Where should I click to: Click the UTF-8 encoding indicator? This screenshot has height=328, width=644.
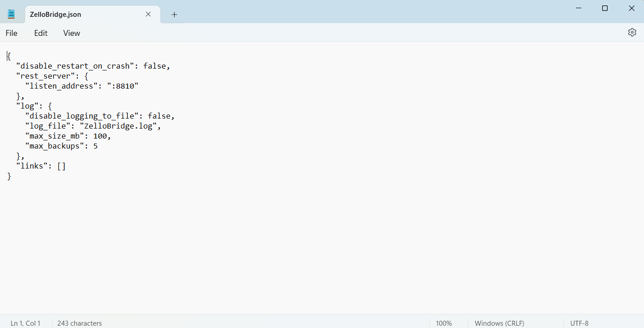point(579,323)
